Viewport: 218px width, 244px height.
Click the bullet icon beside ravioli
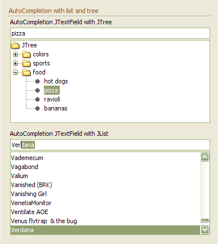click(38, 99)
